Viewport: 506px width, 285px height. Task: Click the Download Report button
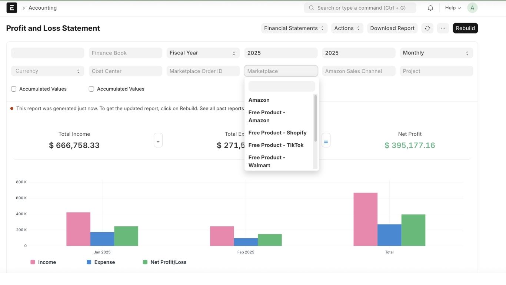tap(392, 28)
